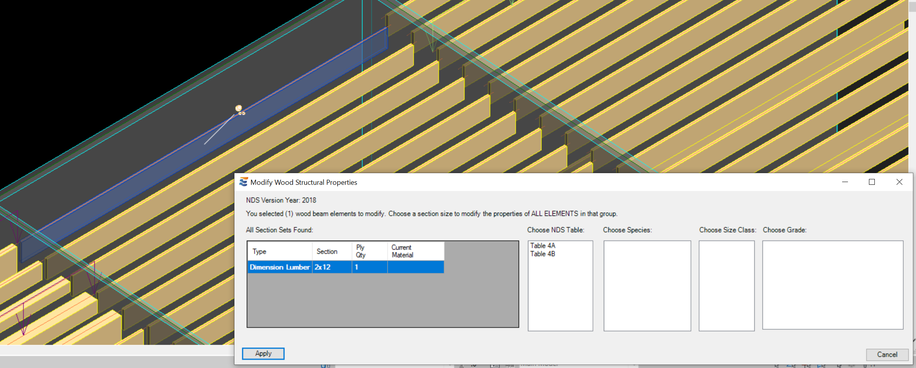Select Table 4B in NDS table list

[543, 254]
